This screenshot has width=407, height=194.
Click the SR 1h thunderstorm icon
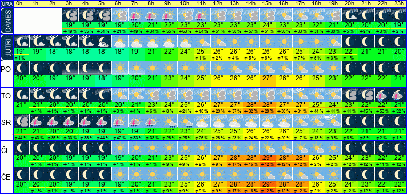click(x=38, y=121)
